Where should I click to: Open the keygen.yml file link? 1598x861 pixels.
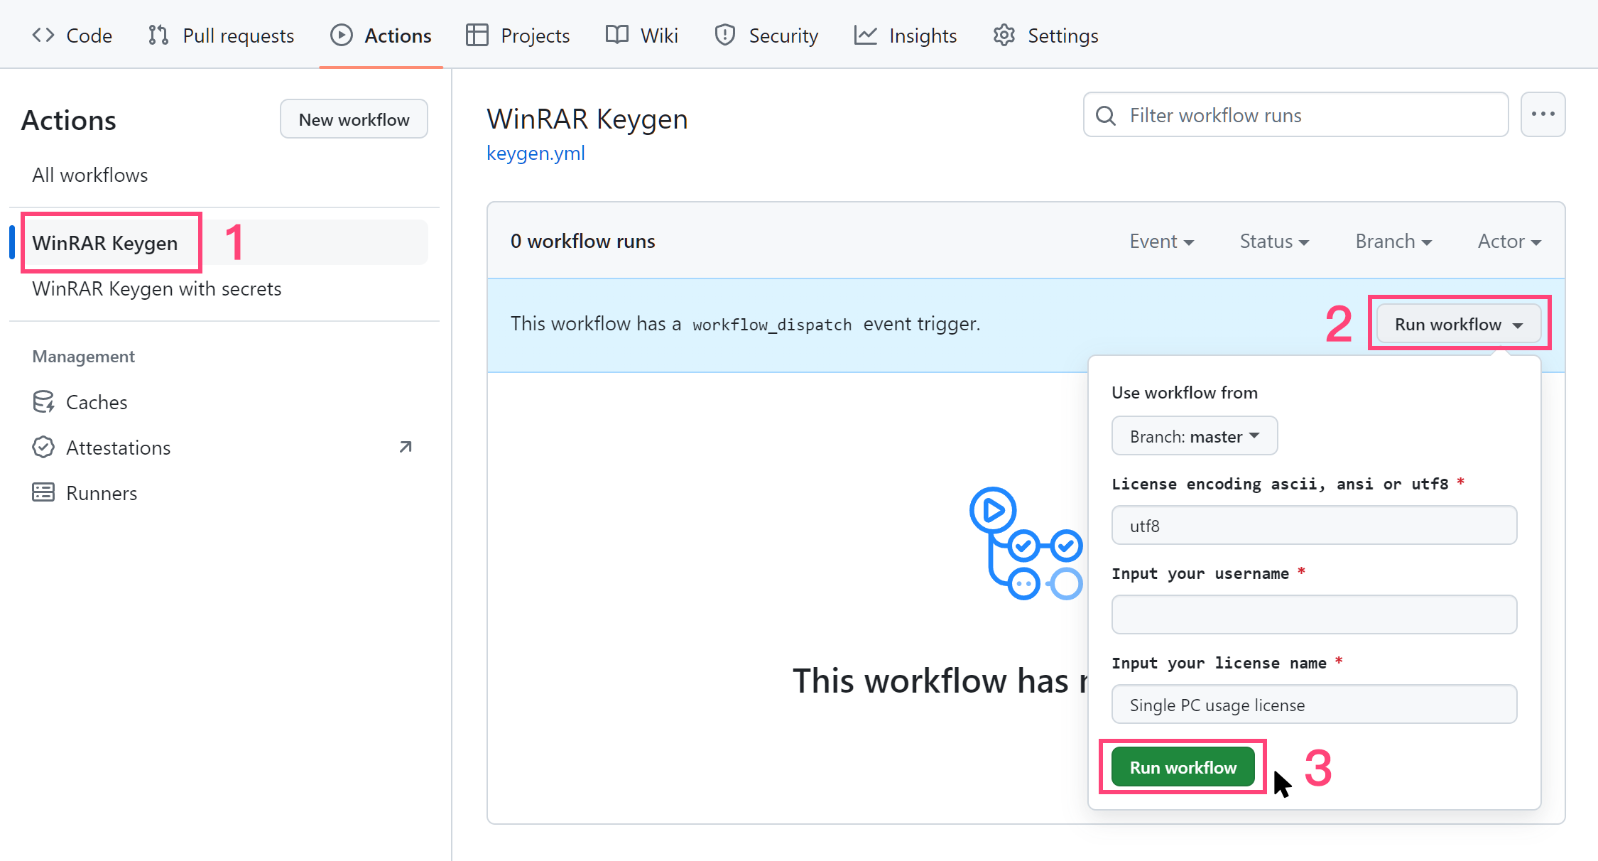(536, 153)
